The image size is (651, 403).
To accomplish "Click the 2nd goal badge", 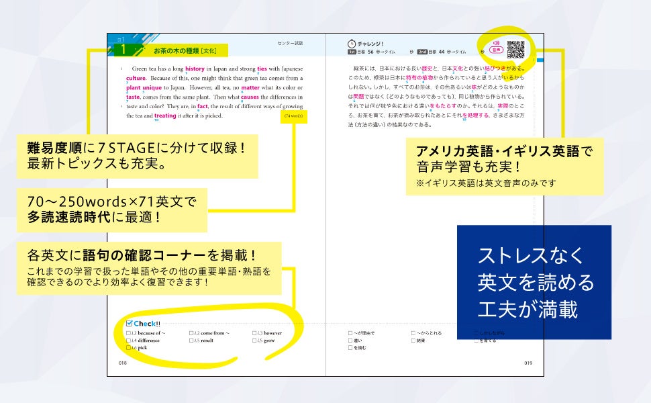I will click(x=422, y=52).
